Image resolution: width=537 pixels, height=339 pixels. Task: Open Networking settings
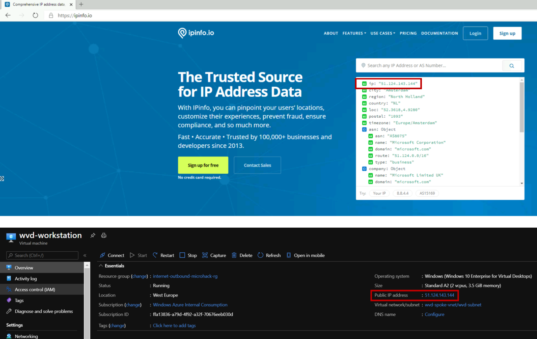[x=42, y=336]
